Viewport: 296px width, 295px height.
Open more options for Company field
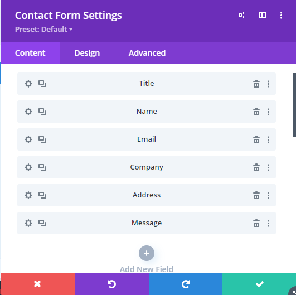pos(268,167)
